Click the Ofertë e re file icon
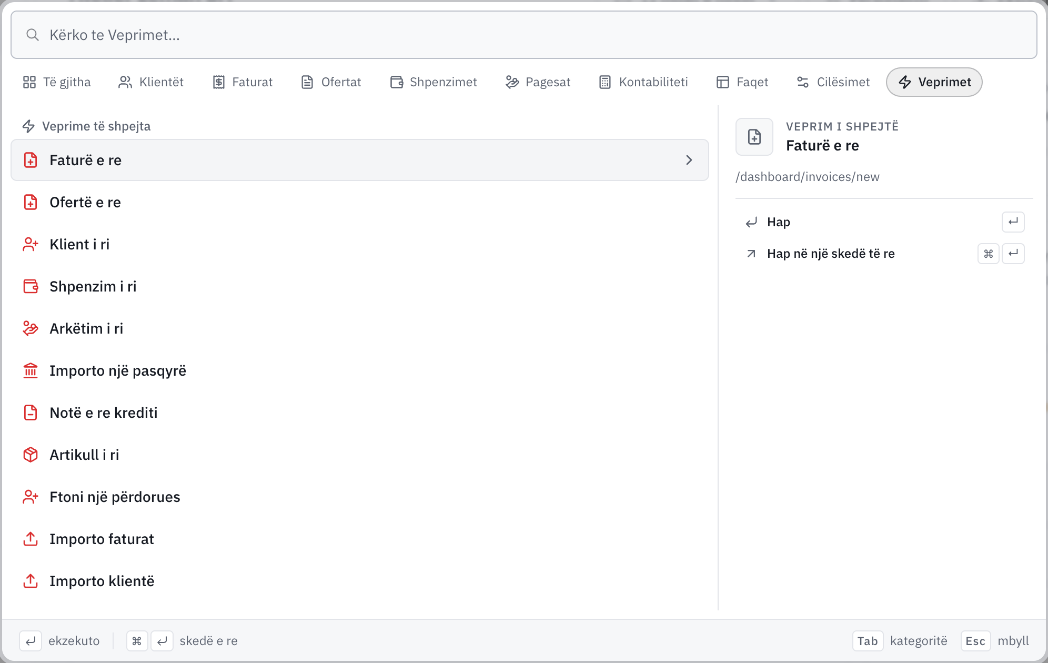The image size is (1048, 663). tap(31, 202)
